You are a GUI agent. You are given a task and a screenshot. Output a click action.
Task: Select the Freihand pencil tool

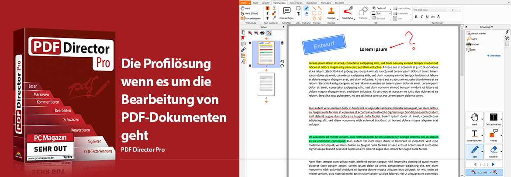[307, 8]
